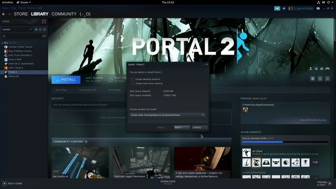
Task: Click Activities in the top panel
Action: tap(7, 2)
